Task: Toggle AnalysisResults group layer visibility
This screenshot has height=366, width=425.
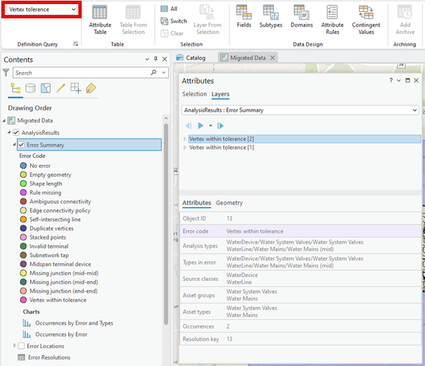Action: [16, 133]
